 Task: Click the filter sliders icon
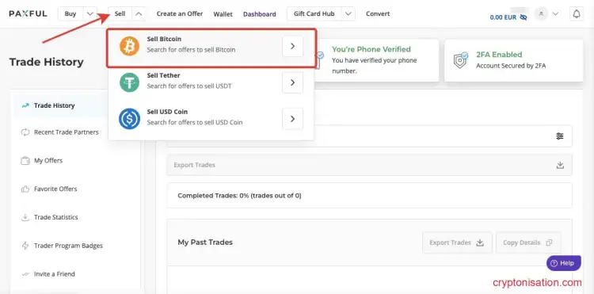(x=559, y=136)
